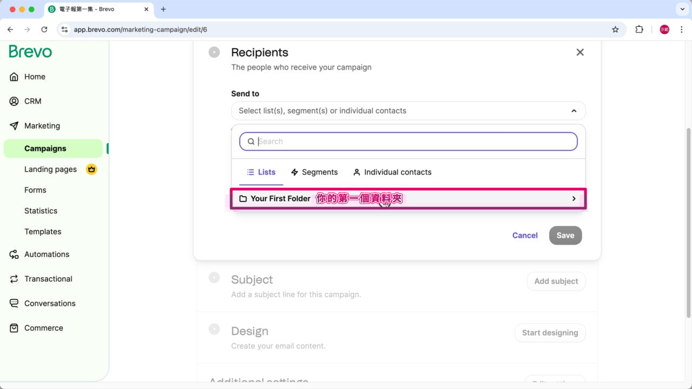
Task: Click the Brevo logo in sidebar
Action: pos(30,52)
